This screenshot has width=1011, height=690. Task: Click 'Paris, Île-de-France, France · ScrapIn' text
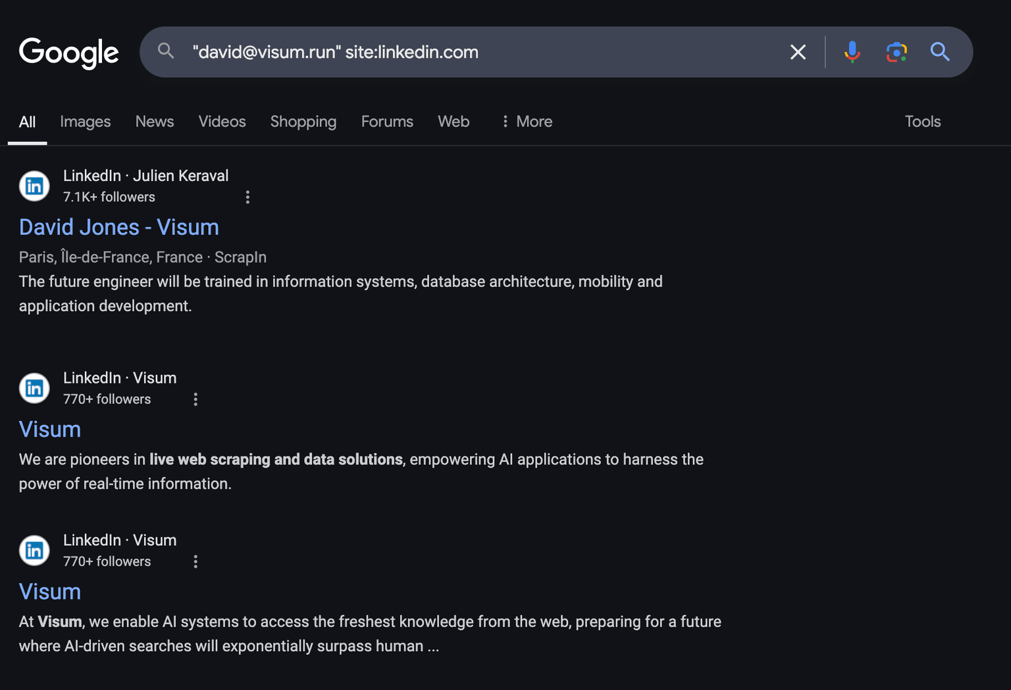pos(143,257)
